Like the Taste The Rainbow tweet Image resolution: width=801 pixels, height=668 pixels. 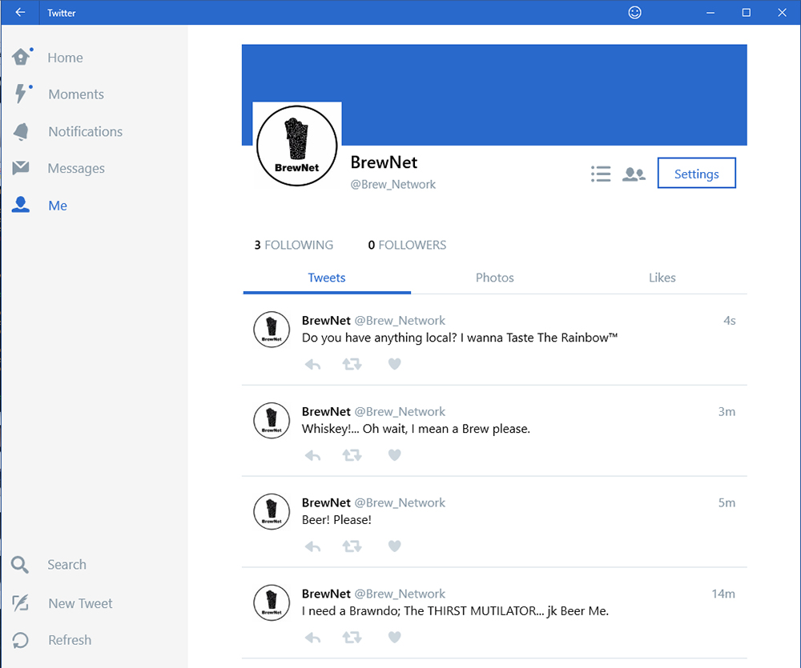(x=394, y=364)
